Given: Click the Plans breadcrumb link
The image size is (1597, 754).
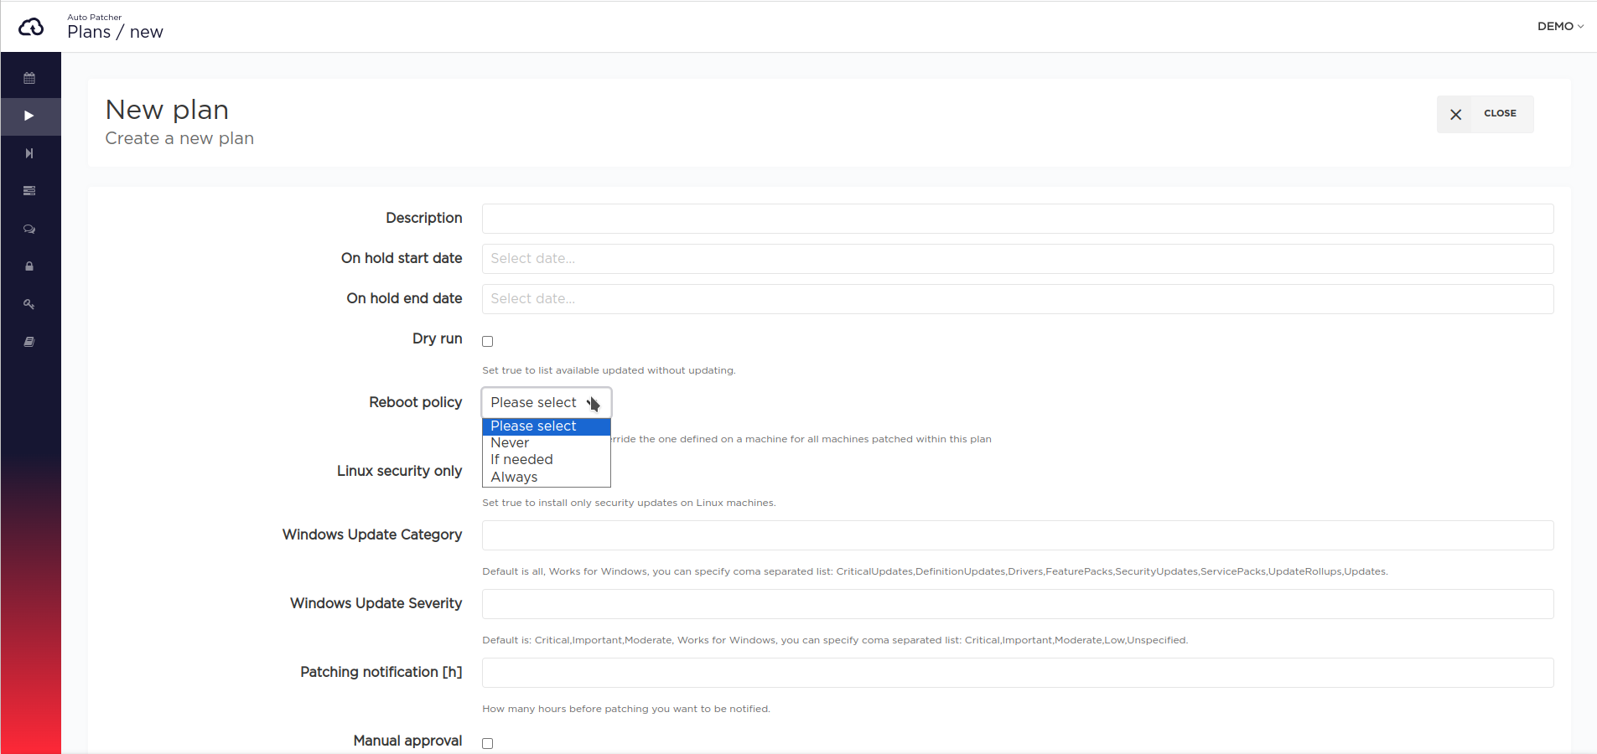Looking at the screenshot, I should 89,32.
